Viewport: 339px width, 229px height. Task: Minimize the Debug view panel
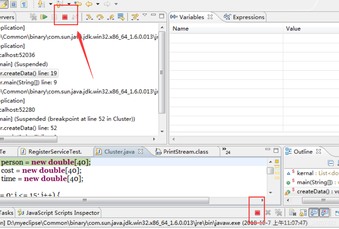[x=153, y=15]
